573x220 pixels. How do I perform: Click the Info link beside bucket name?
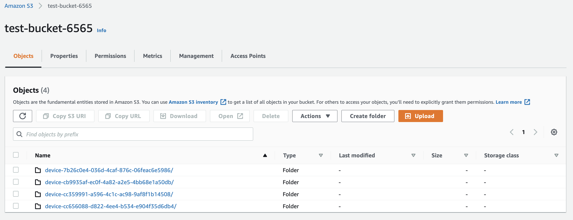(x=102, y=30)
